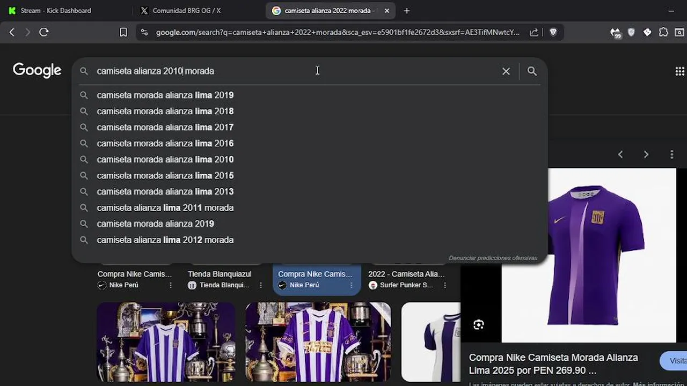Open the tag-shaped extension icon
This screenshot has width=687, height=386.
coord(647,32)
